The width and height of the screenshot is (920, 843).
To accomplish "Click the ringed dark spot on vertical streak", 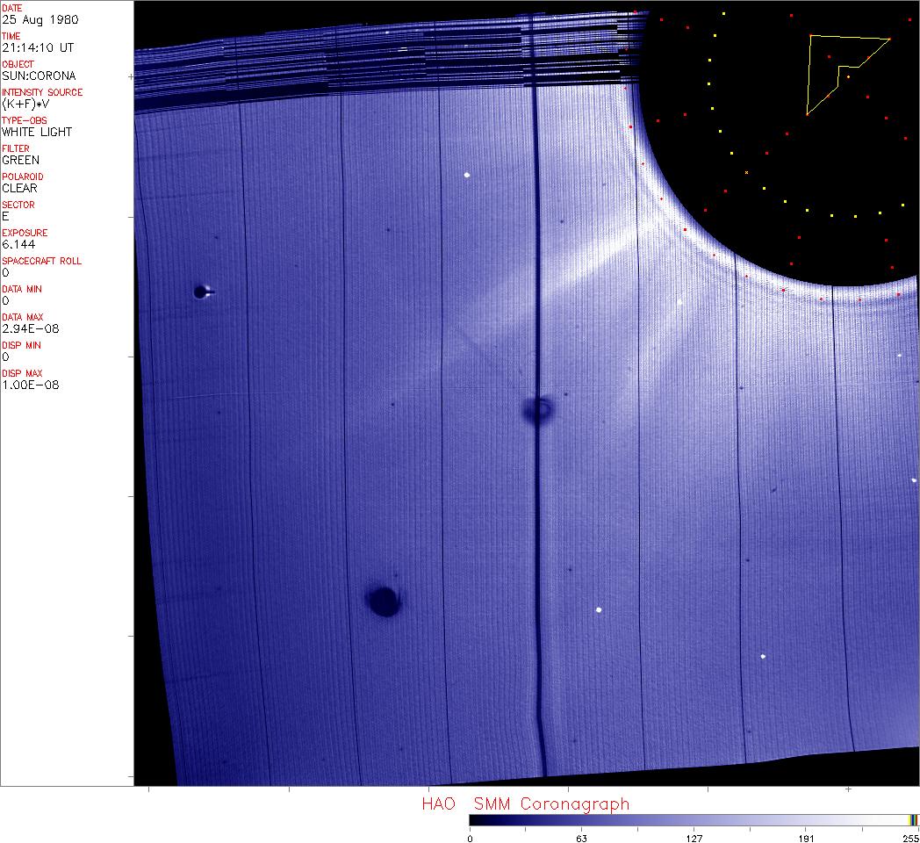I will pos(537,408).
